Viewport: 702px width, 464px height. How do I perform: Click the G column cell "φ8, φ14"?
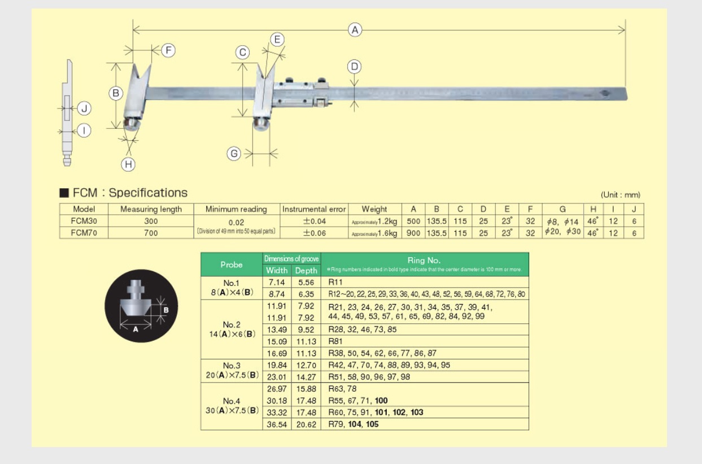(x=563, y=222)
